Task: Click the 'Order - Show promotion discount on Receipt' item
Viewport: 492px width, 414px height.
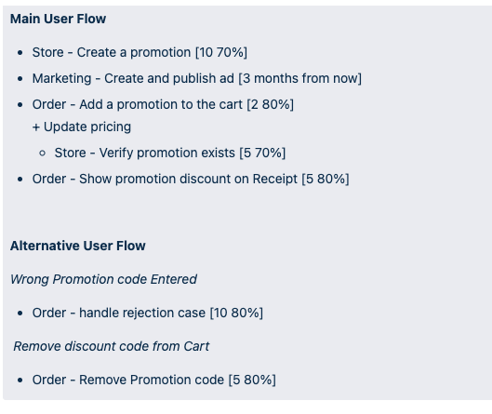Action: pos(191,179)
